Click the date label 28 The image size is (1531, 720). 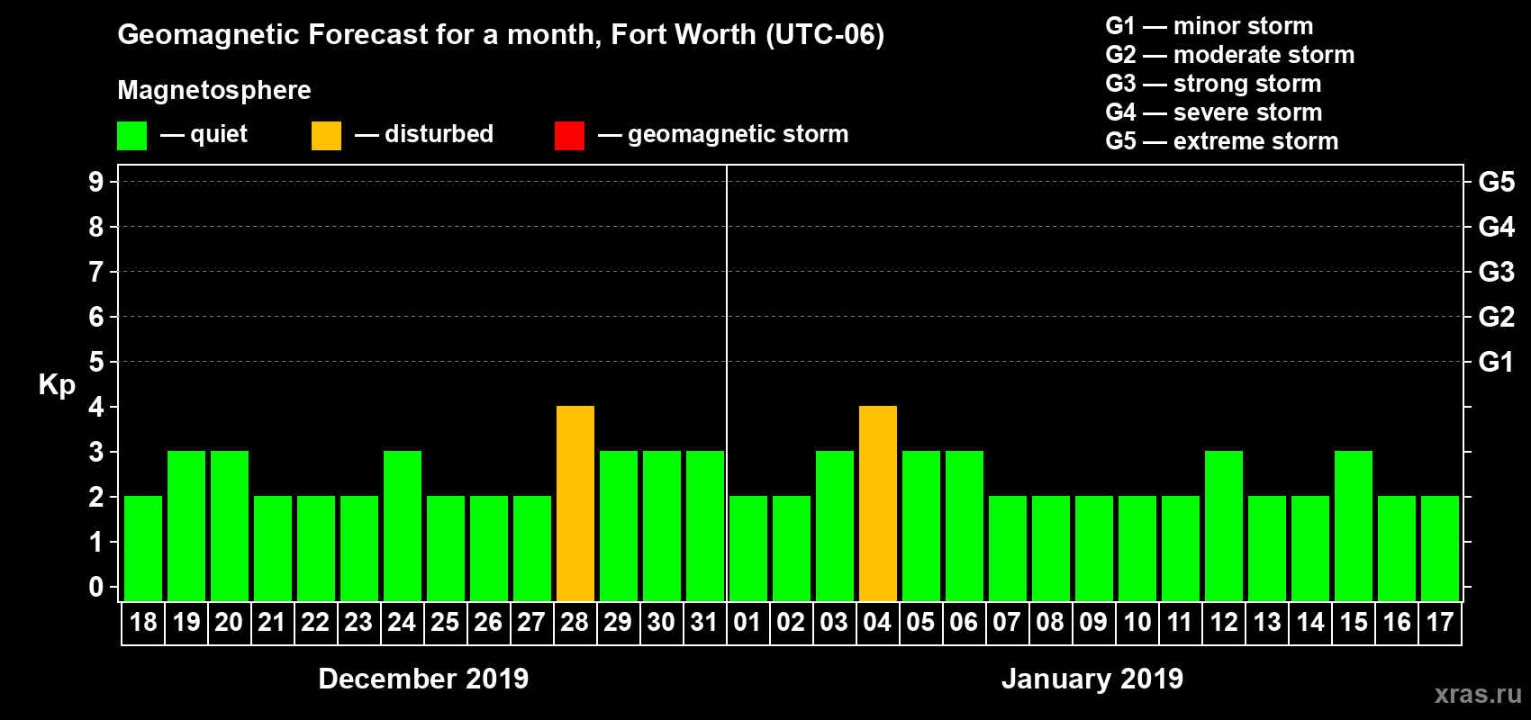tap(575, 622)
